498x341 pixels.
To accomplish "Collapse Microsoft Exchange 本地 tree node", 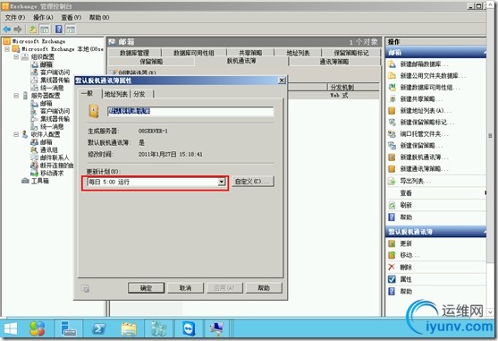I will pos(7,49).
